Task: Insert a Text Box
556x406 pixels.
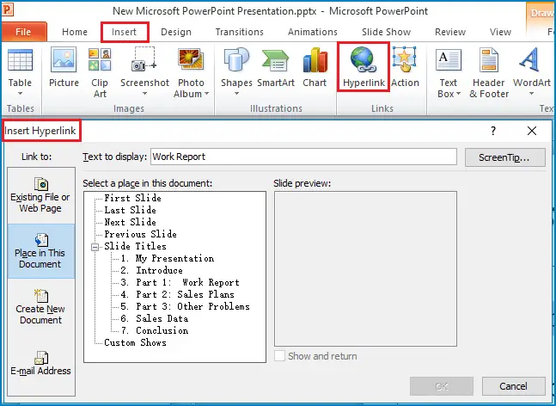Action: (449, 73)
